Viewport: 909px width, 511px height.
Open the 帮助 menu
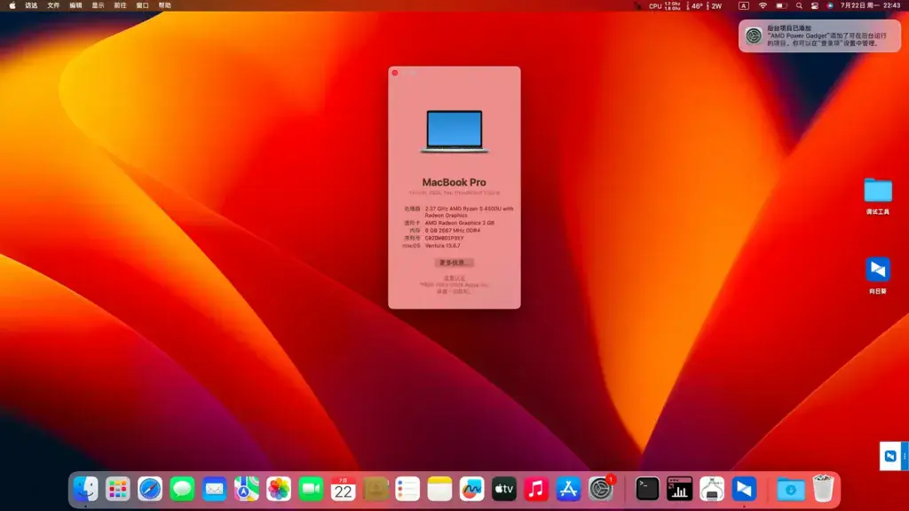tap(164, 6)
